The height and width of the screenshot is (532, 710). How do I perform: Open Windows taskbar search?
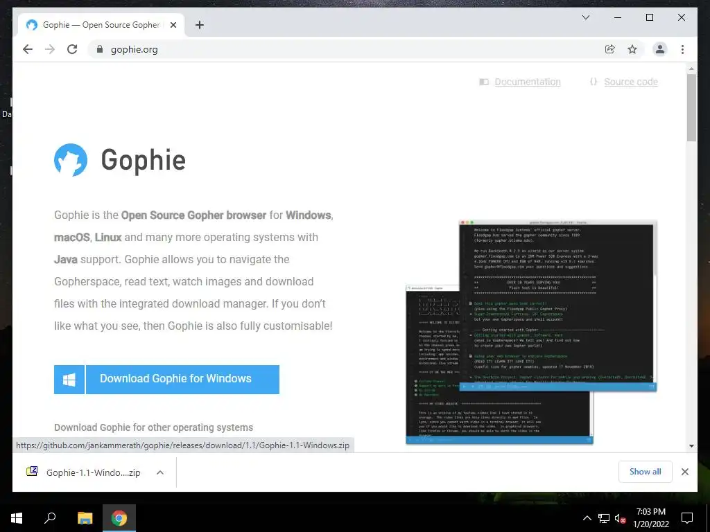coord(50,518)
